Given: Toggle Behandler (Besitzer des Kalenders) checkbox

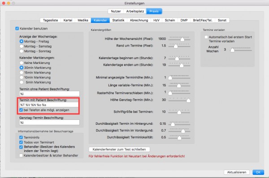Looking at the screenshot, I should (x=21, y=147).
